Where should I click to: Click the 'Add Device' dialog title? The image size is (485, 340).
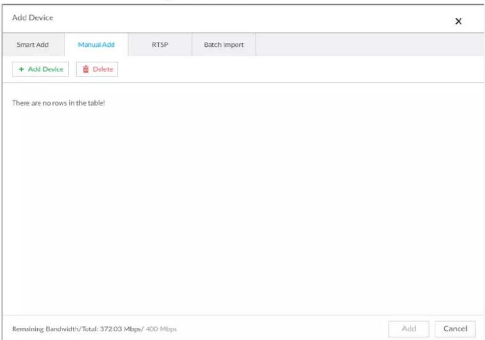(x=33, y=18)
